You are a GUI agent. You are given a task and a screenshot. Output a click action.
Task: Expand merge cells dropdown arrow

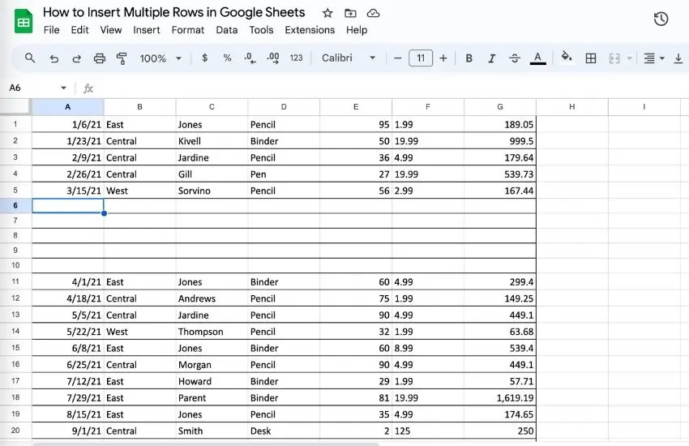tap(629, 58)
